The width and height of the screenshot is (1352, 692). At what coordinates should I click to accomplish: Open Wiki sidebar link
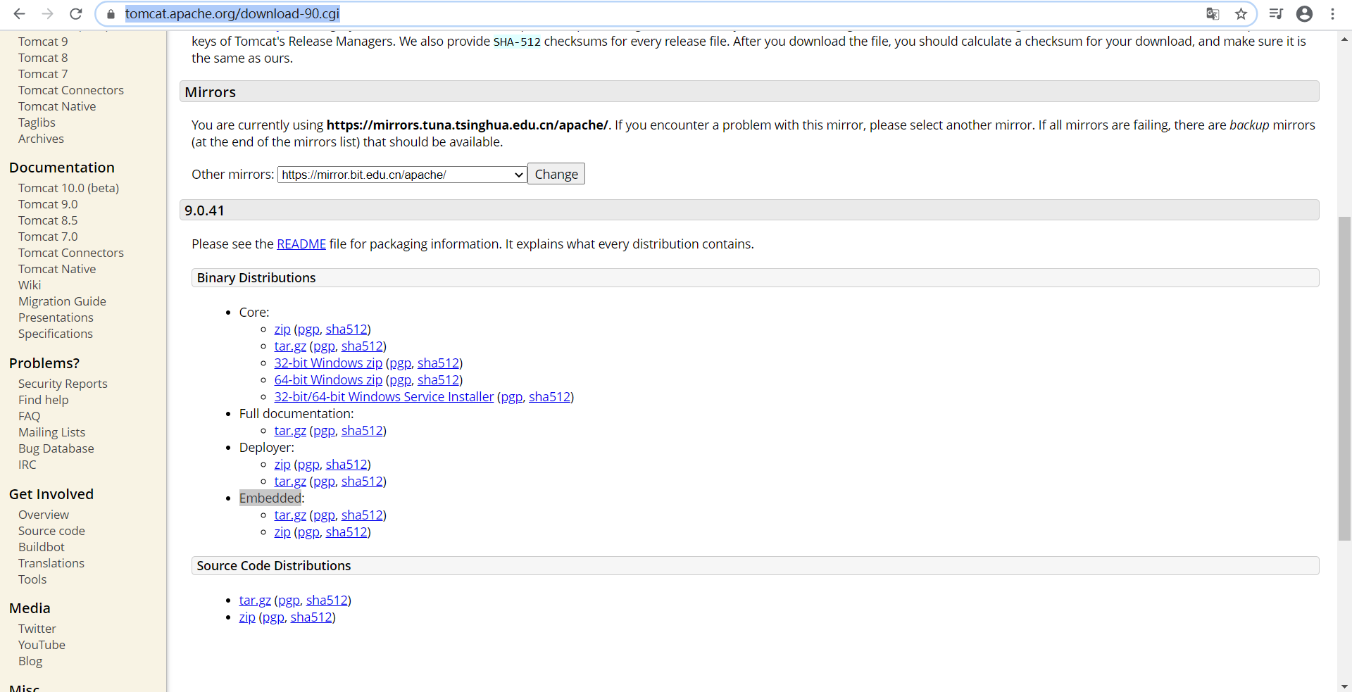[30, 285]
